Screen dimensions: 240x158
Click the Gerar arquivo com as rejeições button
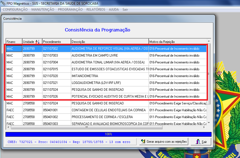coord(164,142)
